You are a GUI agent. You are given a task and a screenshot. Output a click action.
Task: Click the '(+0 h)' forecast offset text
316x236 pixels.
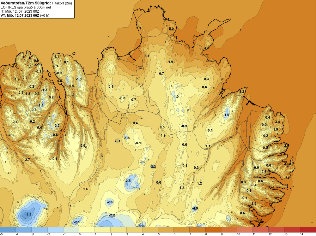pos(45,15)
